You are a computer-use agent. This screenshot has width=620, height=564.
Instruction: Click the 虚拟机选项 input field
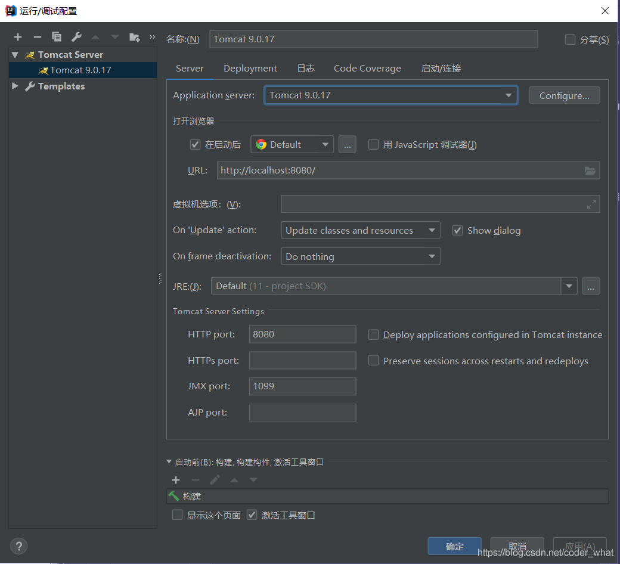click(441, 204)
